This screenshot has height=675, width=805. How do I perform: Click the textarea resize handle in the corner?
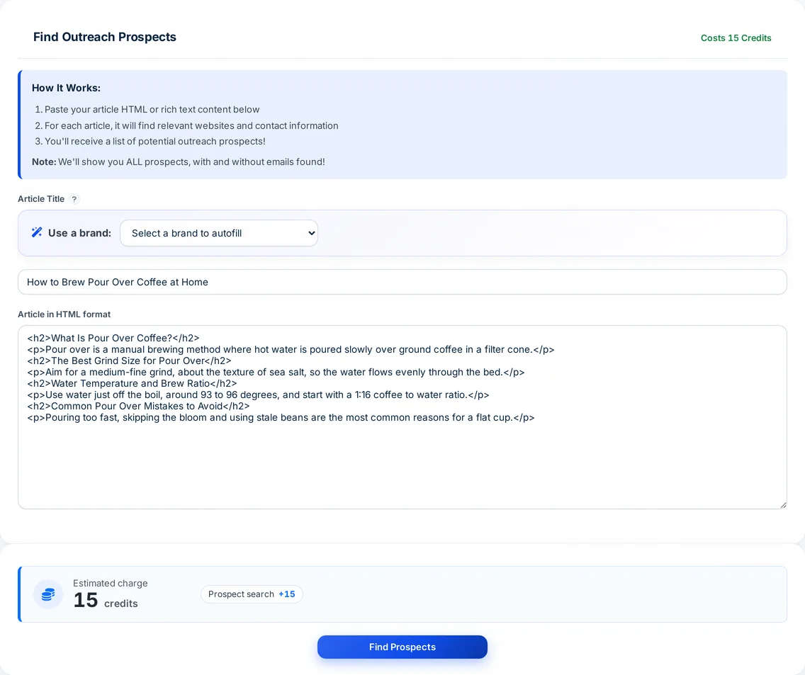point(783,505)
